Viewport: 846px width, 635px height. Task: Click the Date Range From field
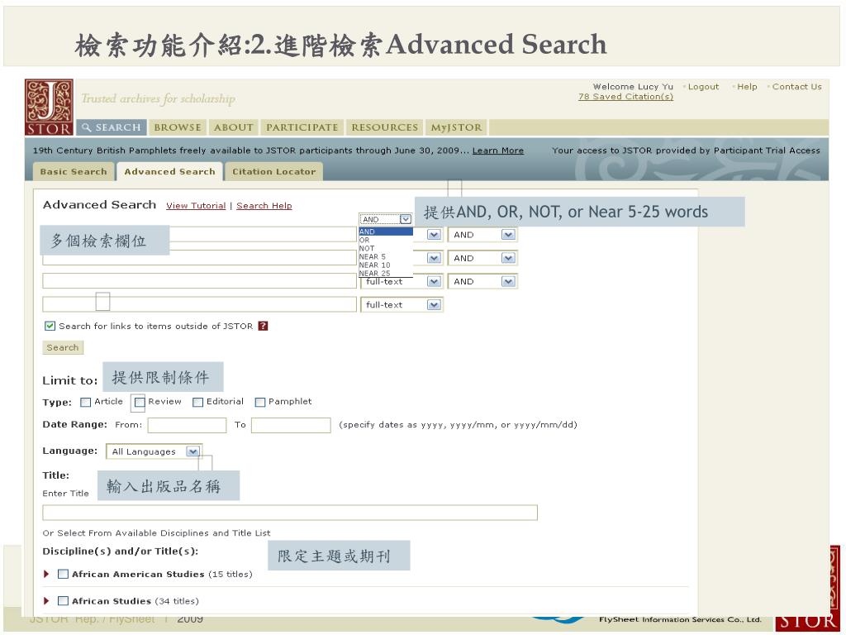point(188,426)
